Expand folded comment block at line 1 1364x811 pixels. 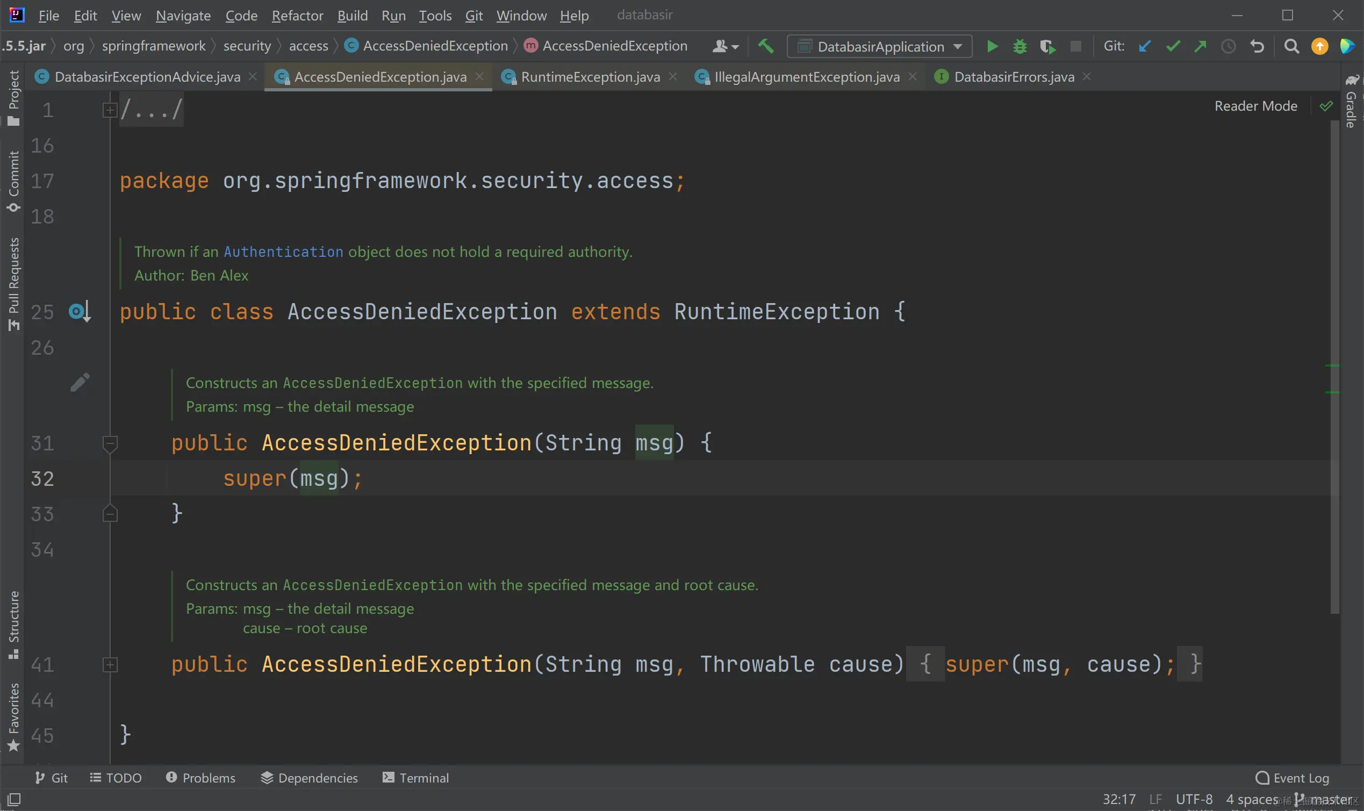click(x=110, y=110)
